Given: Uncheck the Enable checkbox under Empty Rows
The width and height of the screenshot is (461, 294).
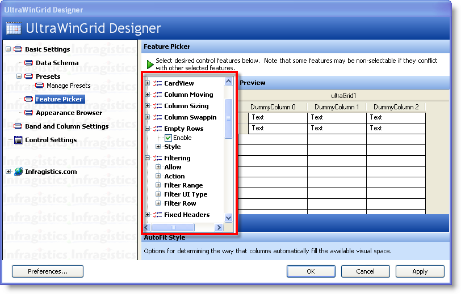Looking at the screenshot, I should (x=169, y=138).
